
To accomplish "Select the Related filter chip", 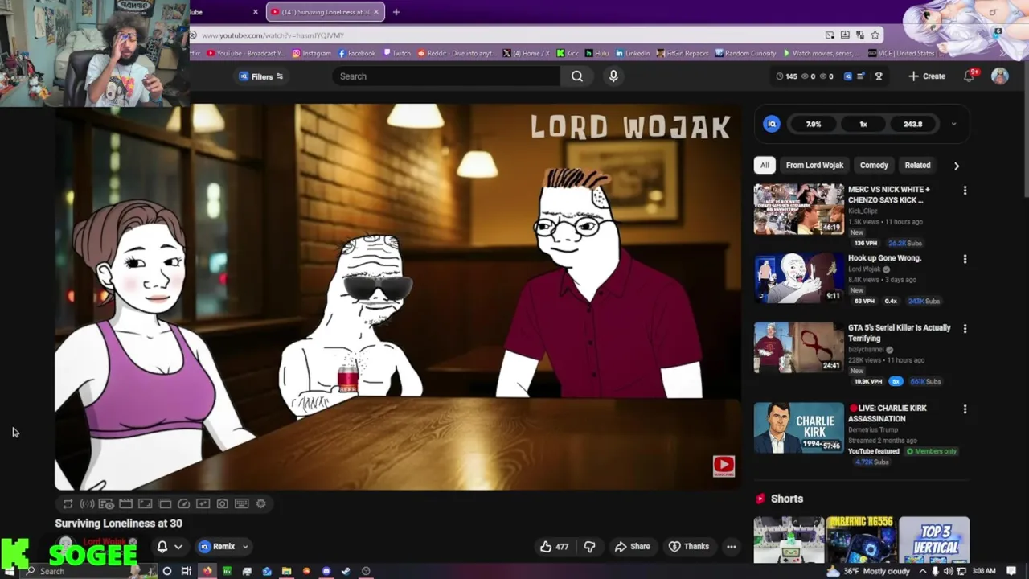I will coord(917,165).
